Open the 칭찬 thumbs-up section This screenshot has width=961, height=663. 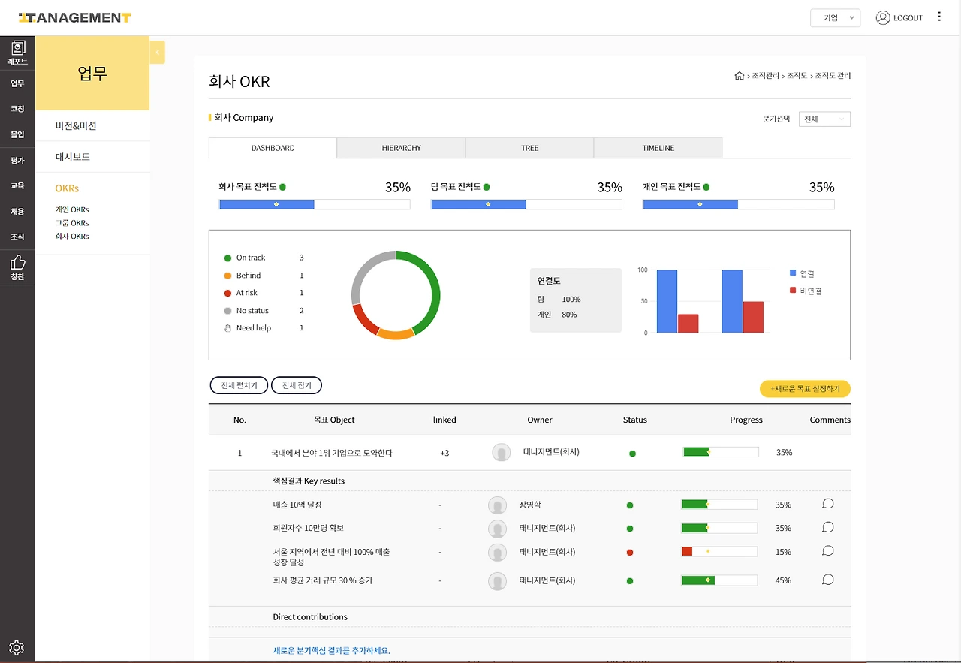[x=17, y=268]
